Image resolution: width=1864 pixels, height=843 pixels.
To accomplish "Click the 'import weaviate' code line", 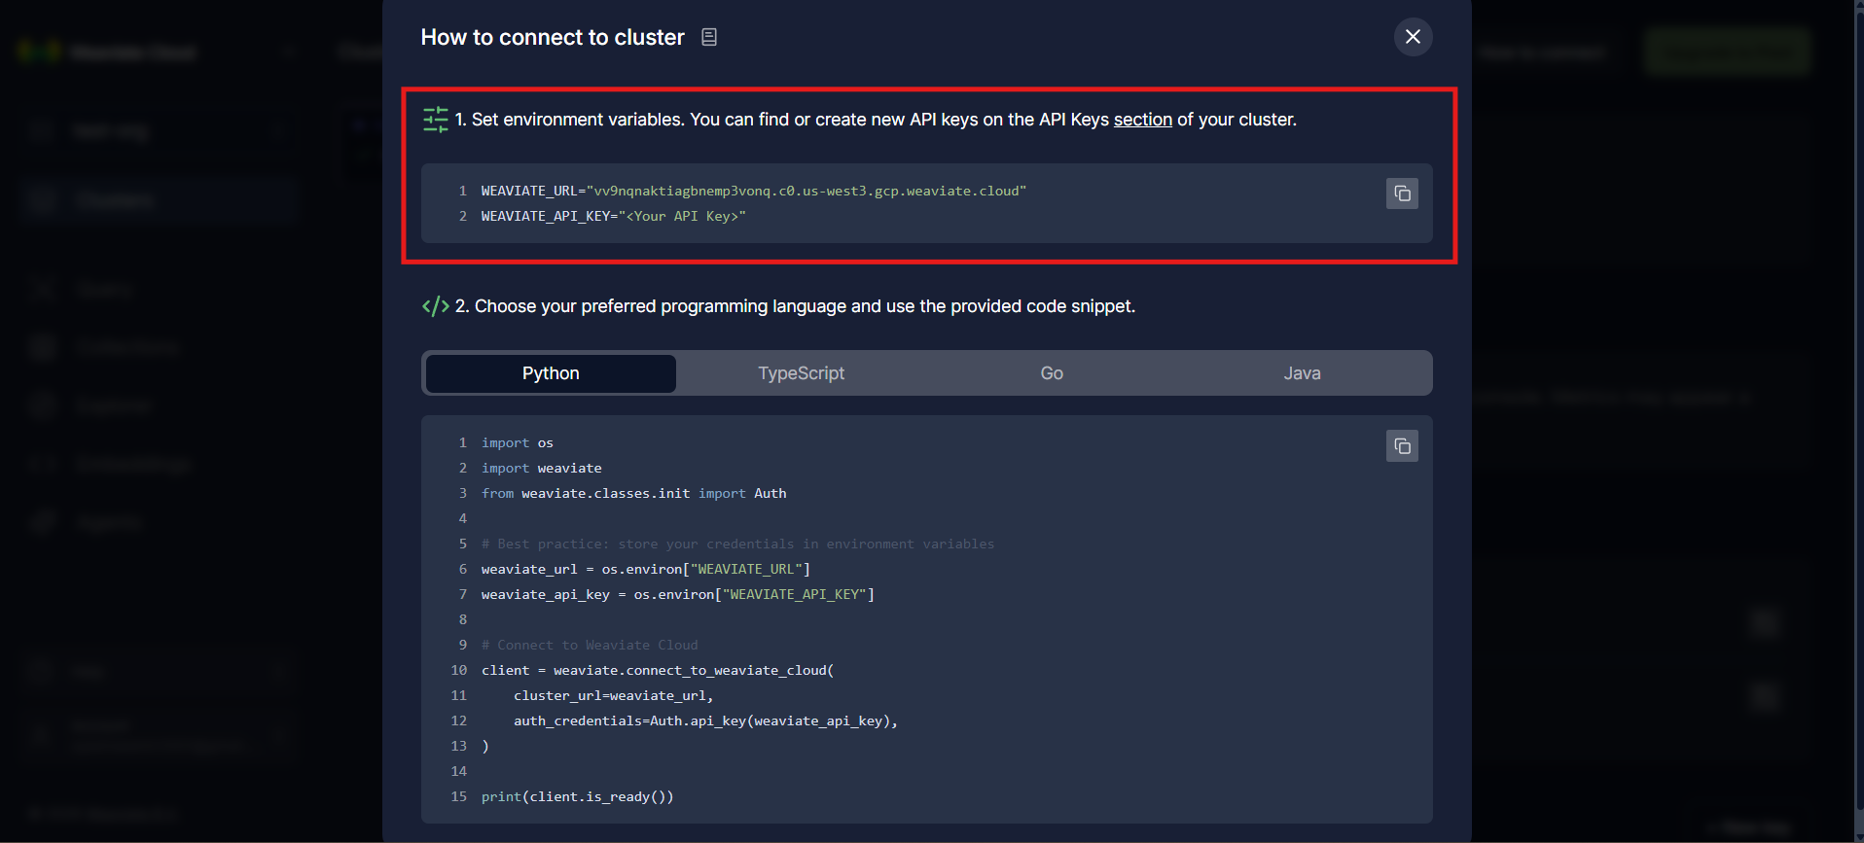I will click(x=542, y=469).
